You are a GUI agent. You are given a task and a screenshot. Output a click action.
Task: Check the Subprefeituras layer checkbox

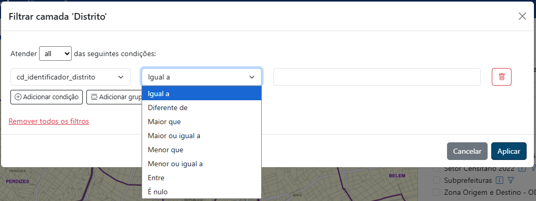tap(437, 180)
